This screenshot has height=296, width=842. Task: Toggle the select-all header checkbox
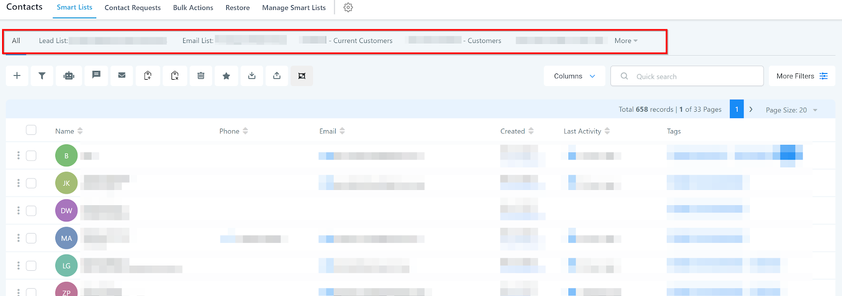pos(31,130)
